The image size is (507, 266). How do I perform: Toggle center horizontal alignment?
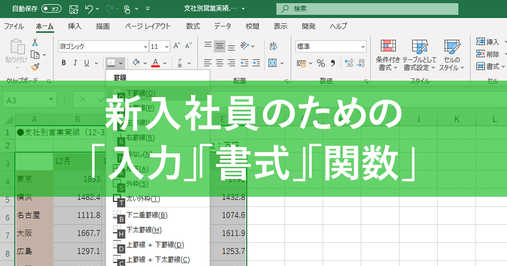click(x=219, y=63)
